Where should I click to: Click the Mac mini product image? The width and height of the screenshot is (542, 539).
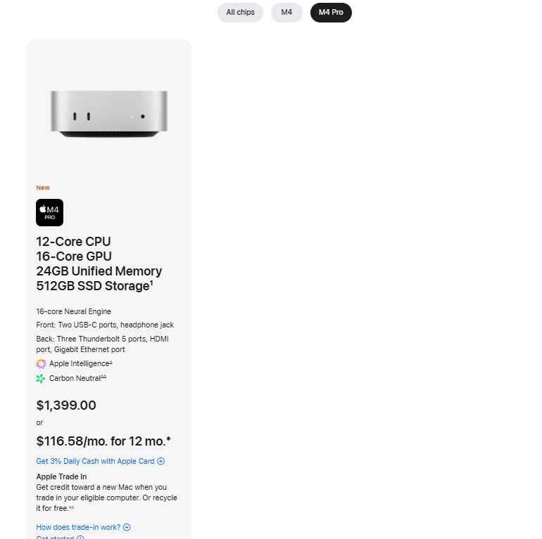coord(108,113)
